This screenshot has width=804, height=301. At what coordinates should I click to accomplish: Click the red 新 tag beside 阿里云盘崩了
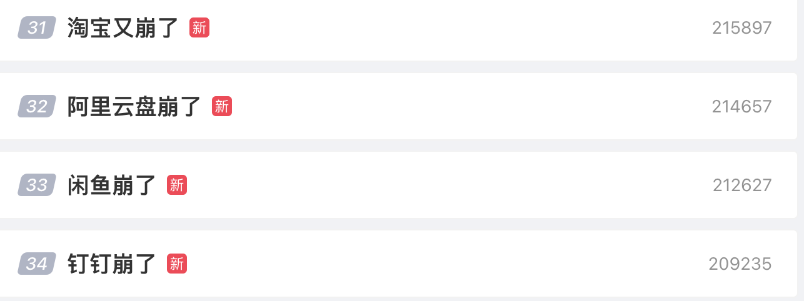point(222,106)
